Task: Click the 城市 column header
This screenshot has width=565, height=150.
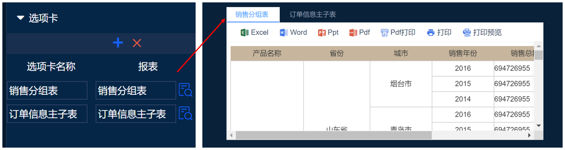Action: click(x=401, y=53)
